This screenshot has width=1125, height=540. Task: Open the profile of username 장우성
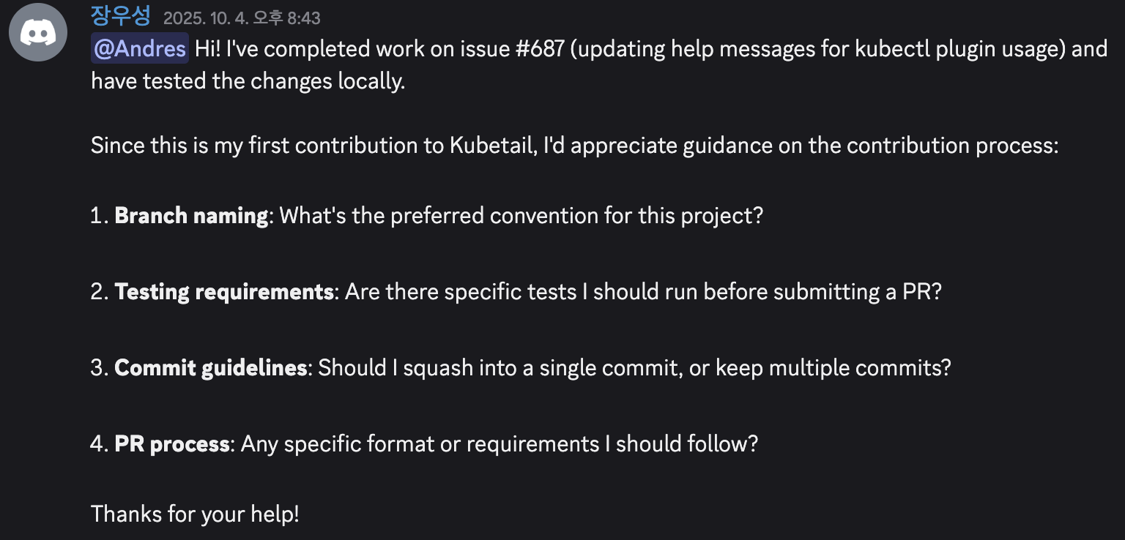coord(120,16)
